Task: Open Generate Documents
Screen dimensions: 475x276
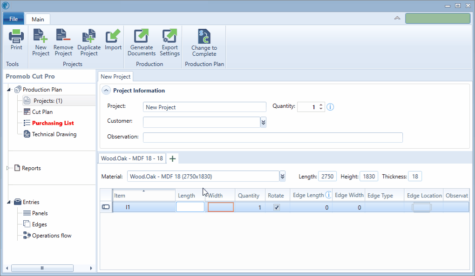Action: (x=141, y=36)
